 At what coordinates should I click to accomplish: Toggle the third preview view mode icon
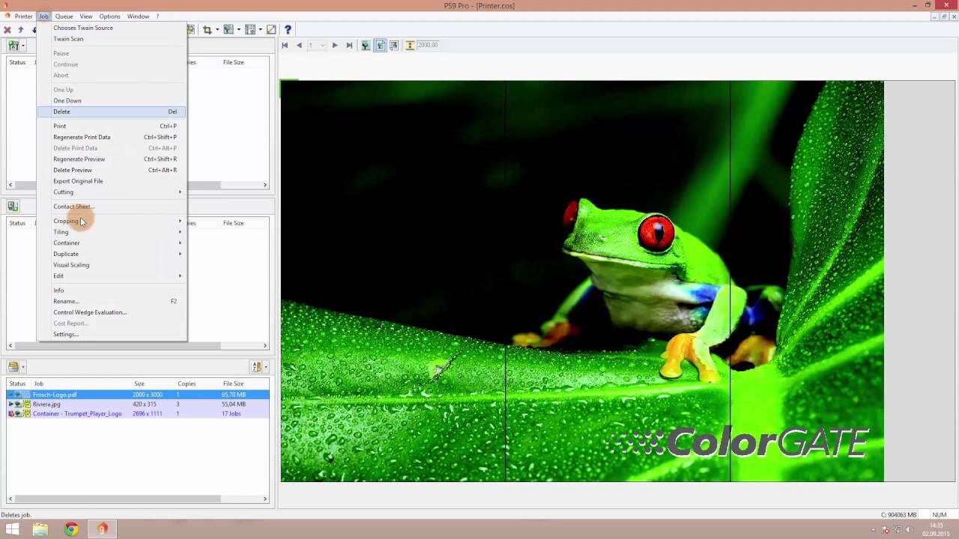pos(394,46)
